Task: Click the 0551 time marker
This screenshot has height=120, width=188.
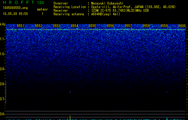Action: pyautogui.click(x=21, y=26)
